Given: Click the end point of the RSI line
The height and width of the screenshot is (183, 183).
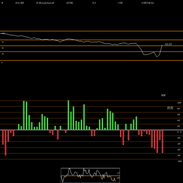Looking at the screenshot, I should pyautogui.click(x=162, y=45).
